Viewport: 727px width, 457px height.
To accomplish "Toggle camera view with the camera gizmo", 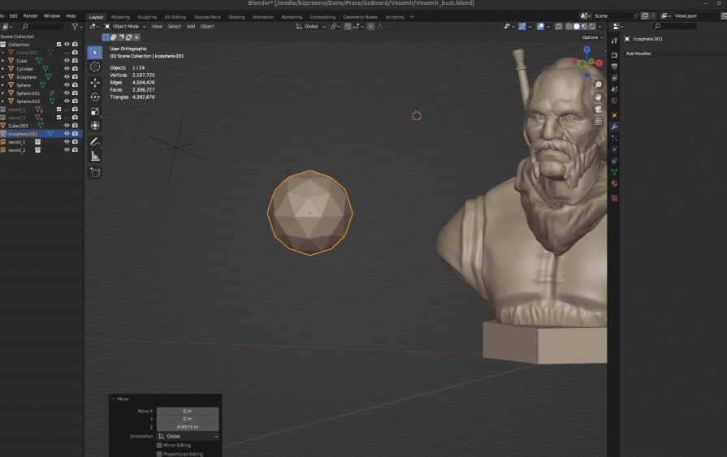I will [x=599, y=109].
